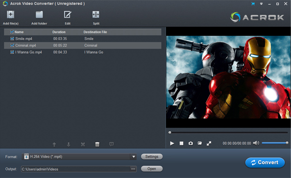The width and height of the screenshot is (291, 178).
Task: Open the title bar dropdown menu icon
Action: pos(261,4)
